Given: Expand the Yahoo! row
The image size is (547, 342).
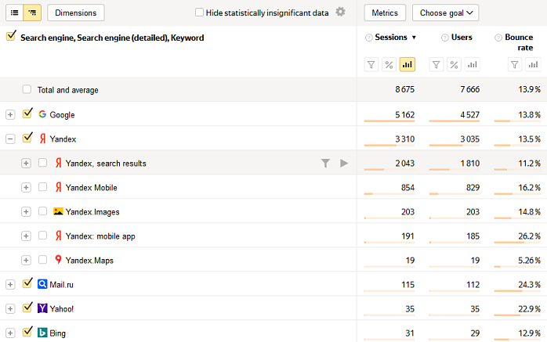Looking at the screenshot, I should (x=10, y=309).
